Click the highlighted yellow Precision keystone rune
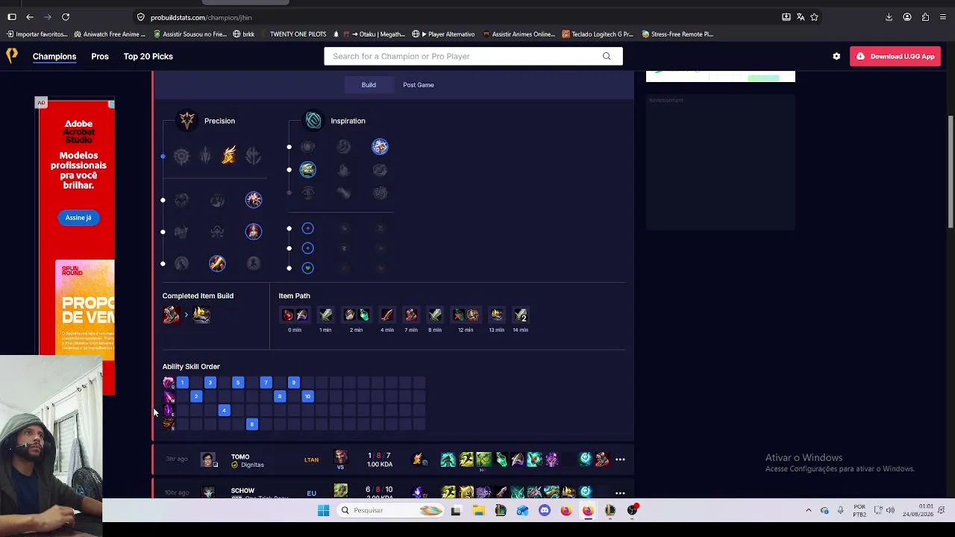The image size is (955, 537). click(x=229, y=155)
